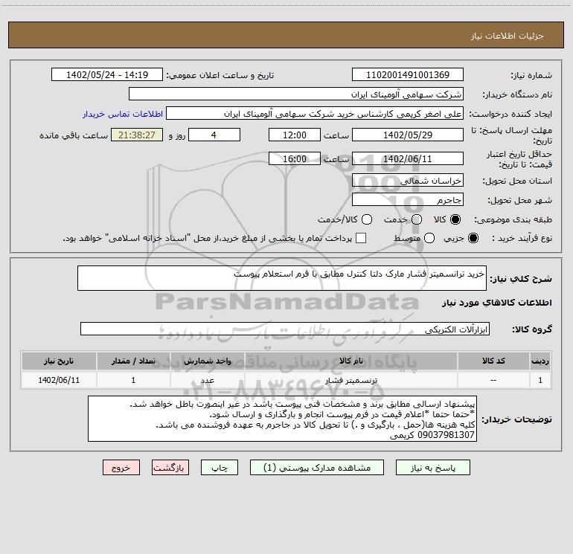Viewport: 573px width, 554px height.
Task: Click the remaining time field 21:38:27
Action: point(137,135)
